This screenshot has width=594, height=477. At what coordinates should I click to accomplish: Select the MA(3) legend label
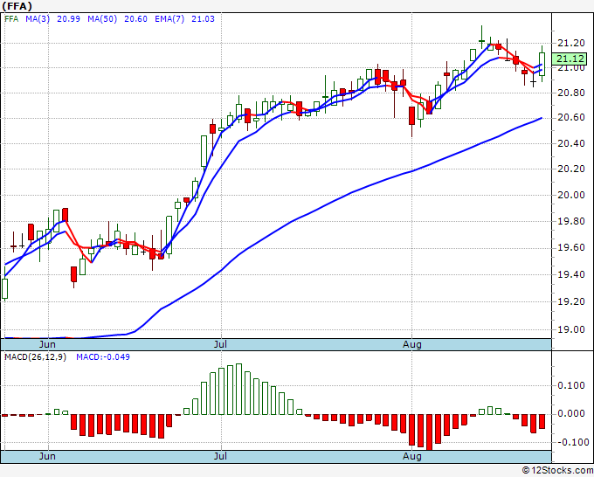(38, 19)
